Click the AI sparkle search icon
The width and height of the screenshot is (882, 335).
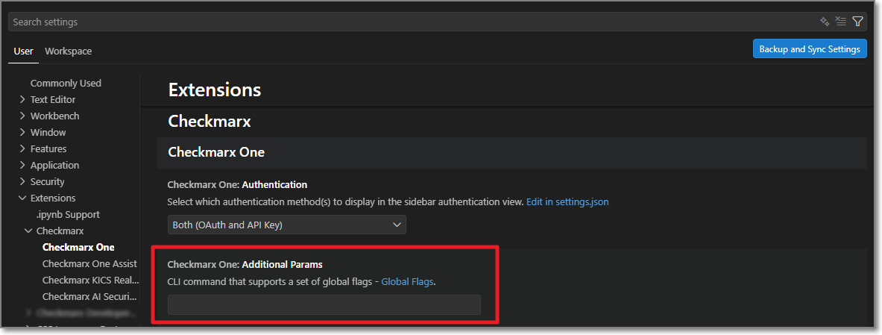[x=824, y=22]
